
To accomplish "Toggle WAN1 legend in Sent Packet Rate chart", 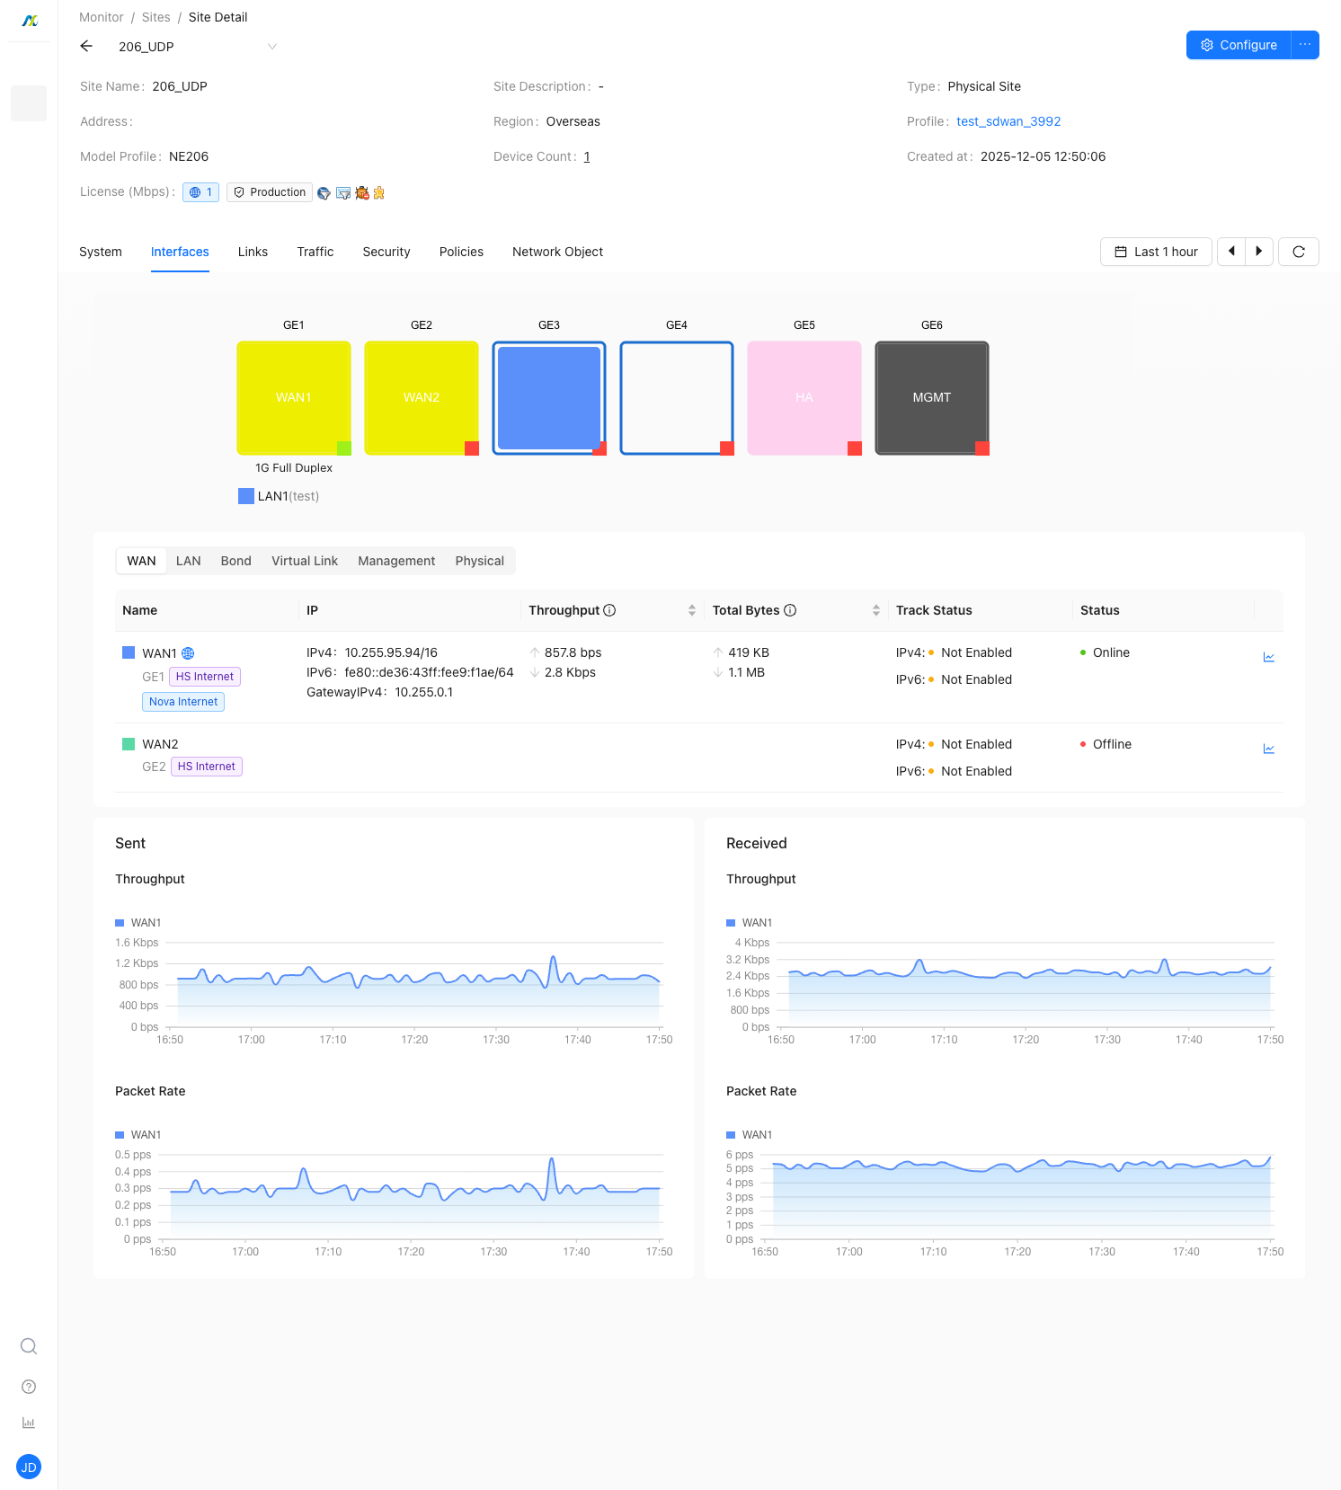I will 138,1135.
